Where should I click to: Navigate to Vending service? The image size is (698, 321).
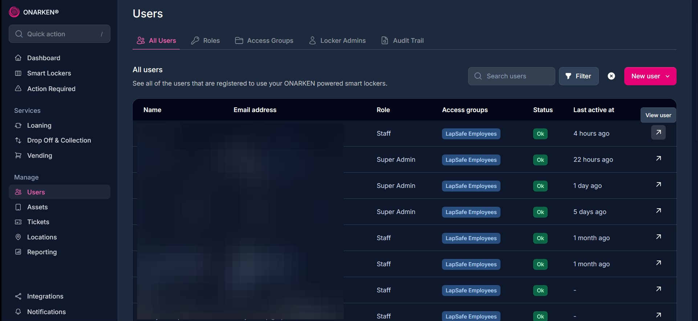pyautogui.click(x=40, y=156)
